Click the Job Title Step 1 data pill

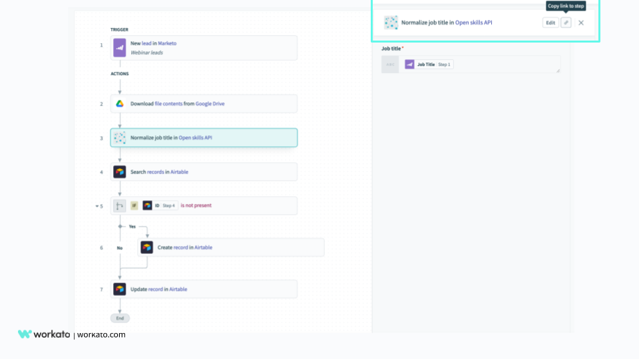(429, 64)
